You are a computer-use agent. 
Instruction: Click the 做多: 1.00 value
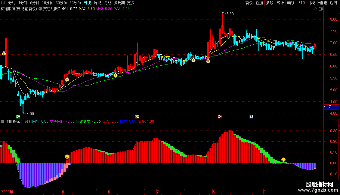pos(146,121)
